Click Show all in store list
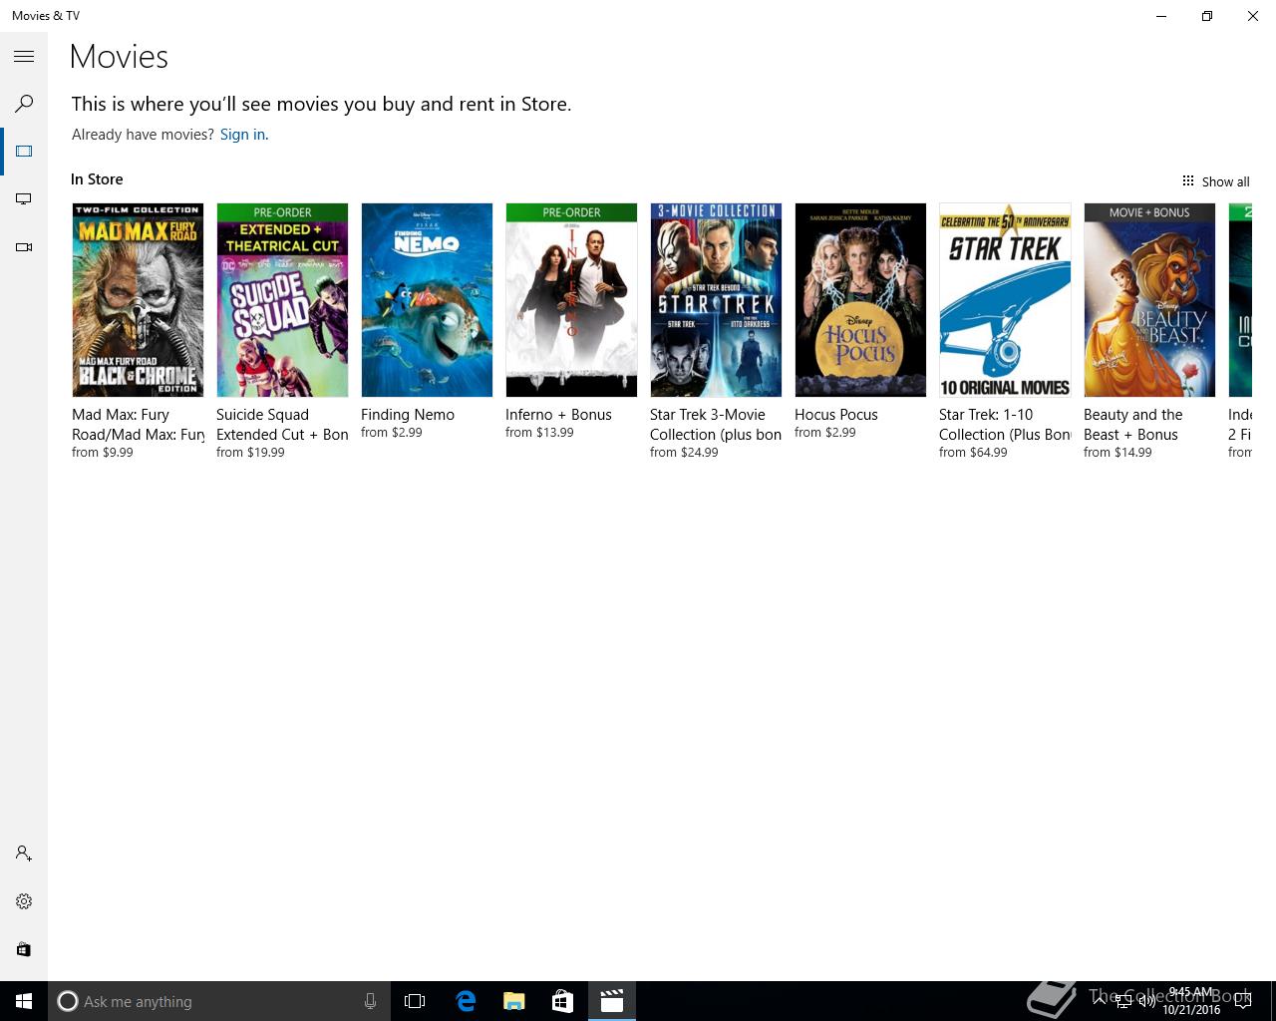Viewport: 1276px width, 1021px height. pos(1215,181)
